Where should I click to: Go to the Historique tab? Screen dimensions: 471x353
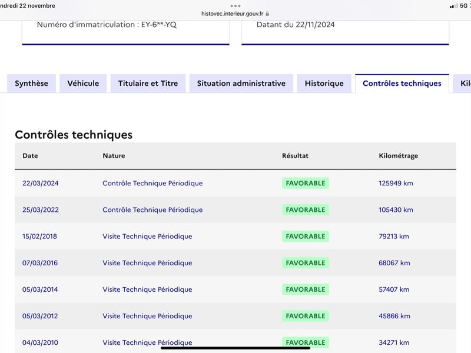tap(324, 84)
